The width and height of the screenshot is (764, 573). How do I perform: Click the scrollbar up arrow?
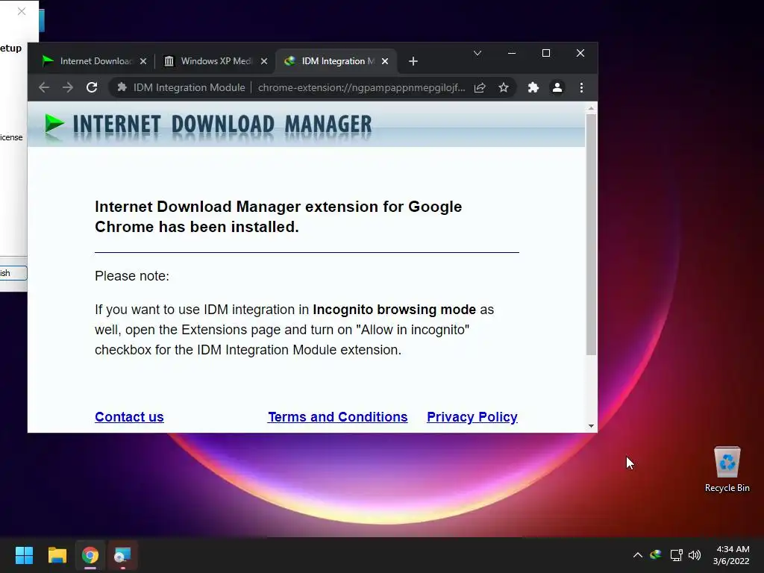point(591,108)
